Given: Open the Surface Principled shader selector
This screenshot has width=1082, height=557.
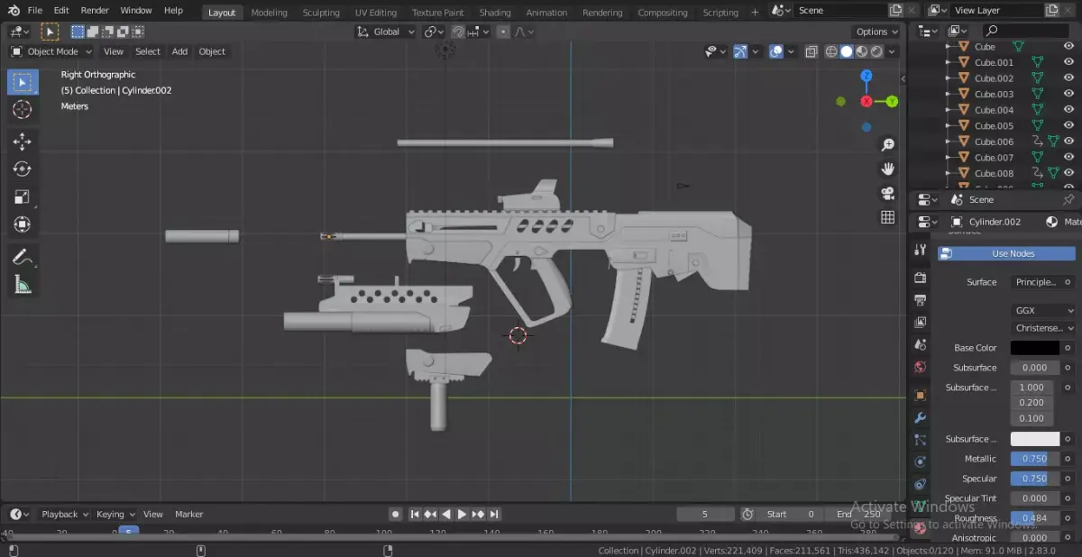Looking at the screenshot, I should tap(1035, 282).
